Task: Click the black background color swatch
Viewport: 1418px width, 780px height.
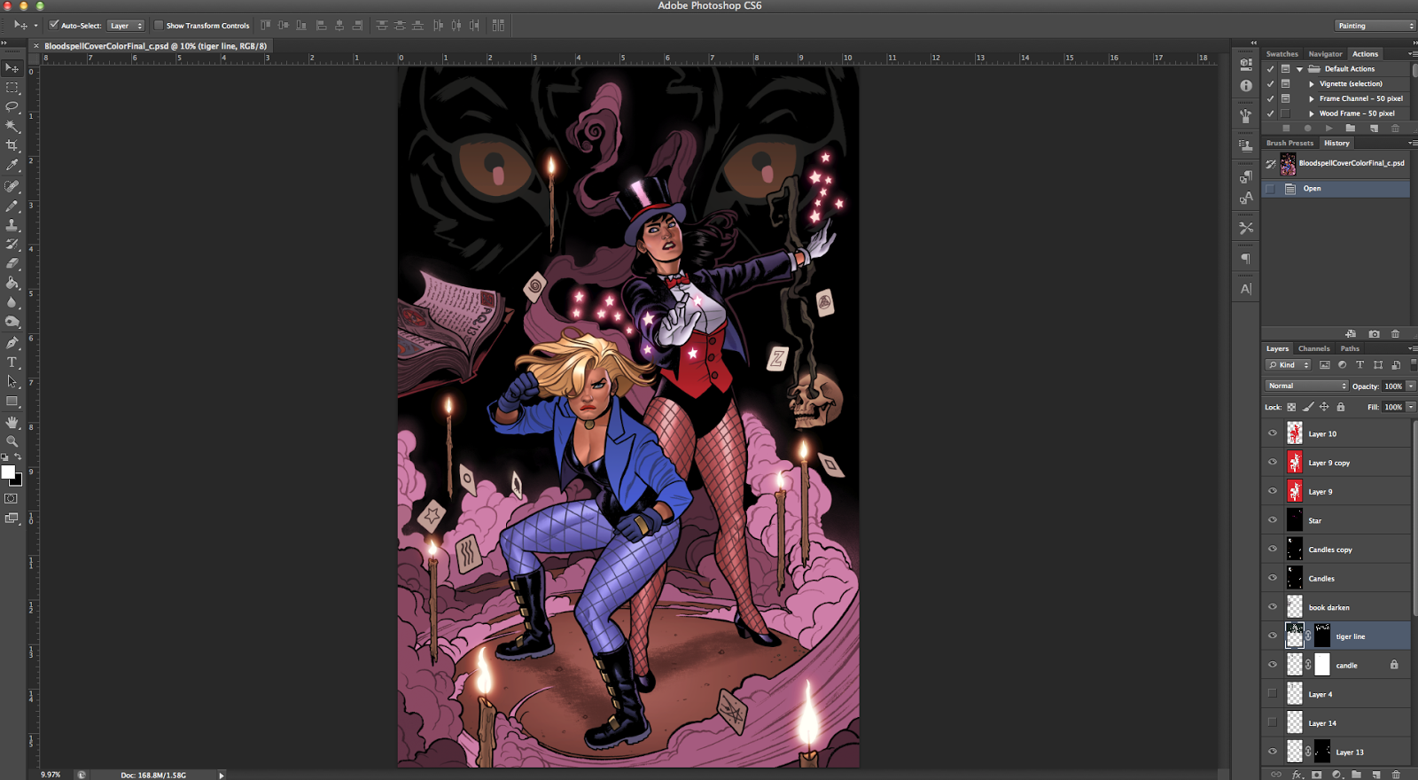Action: (x=18, y=481)
